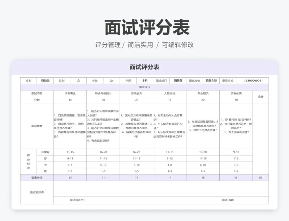This screenshot has height=221, width=289.
Task: Click the purple 面试评分 section header row
Action: [144, 87]
